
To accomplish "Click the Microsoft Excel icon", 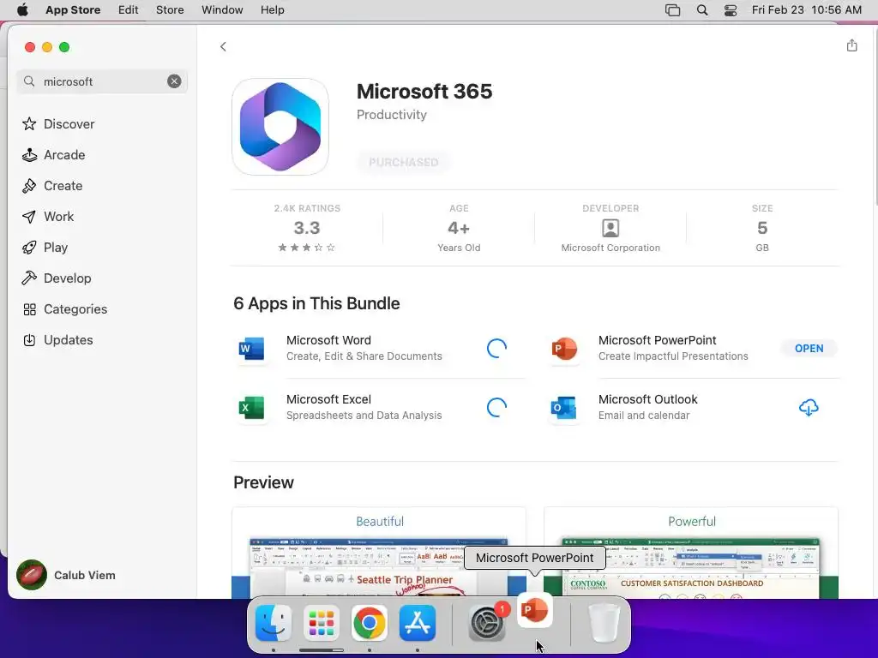I will 251,407.
